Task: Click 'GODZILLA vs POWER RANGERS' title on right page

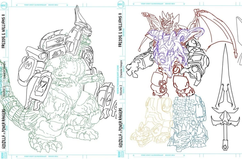Action: point(121,128)
